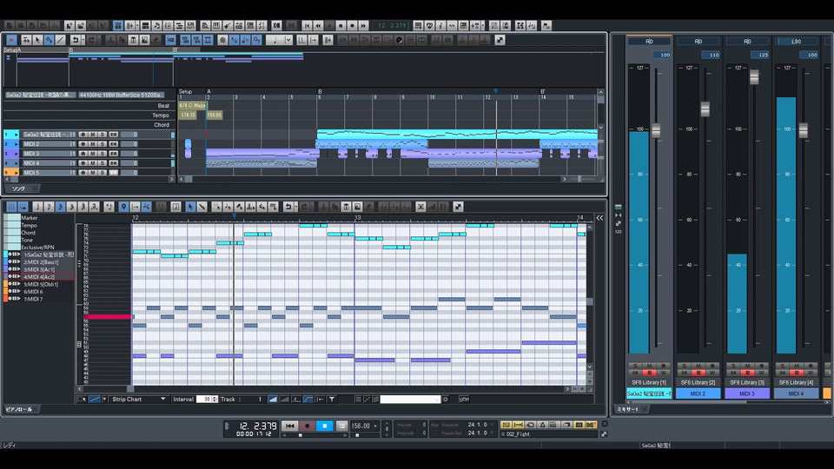834x469 pixels.
Task: Click the undo arrow in song toolbar
Action: coord(76,40)
